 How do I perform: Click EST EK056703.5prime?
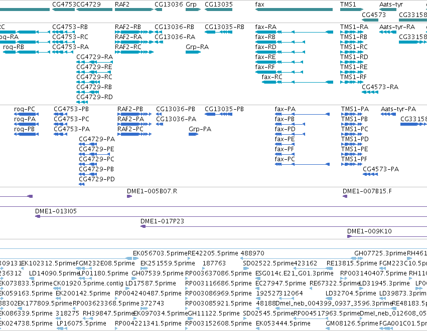coord(160,253)
